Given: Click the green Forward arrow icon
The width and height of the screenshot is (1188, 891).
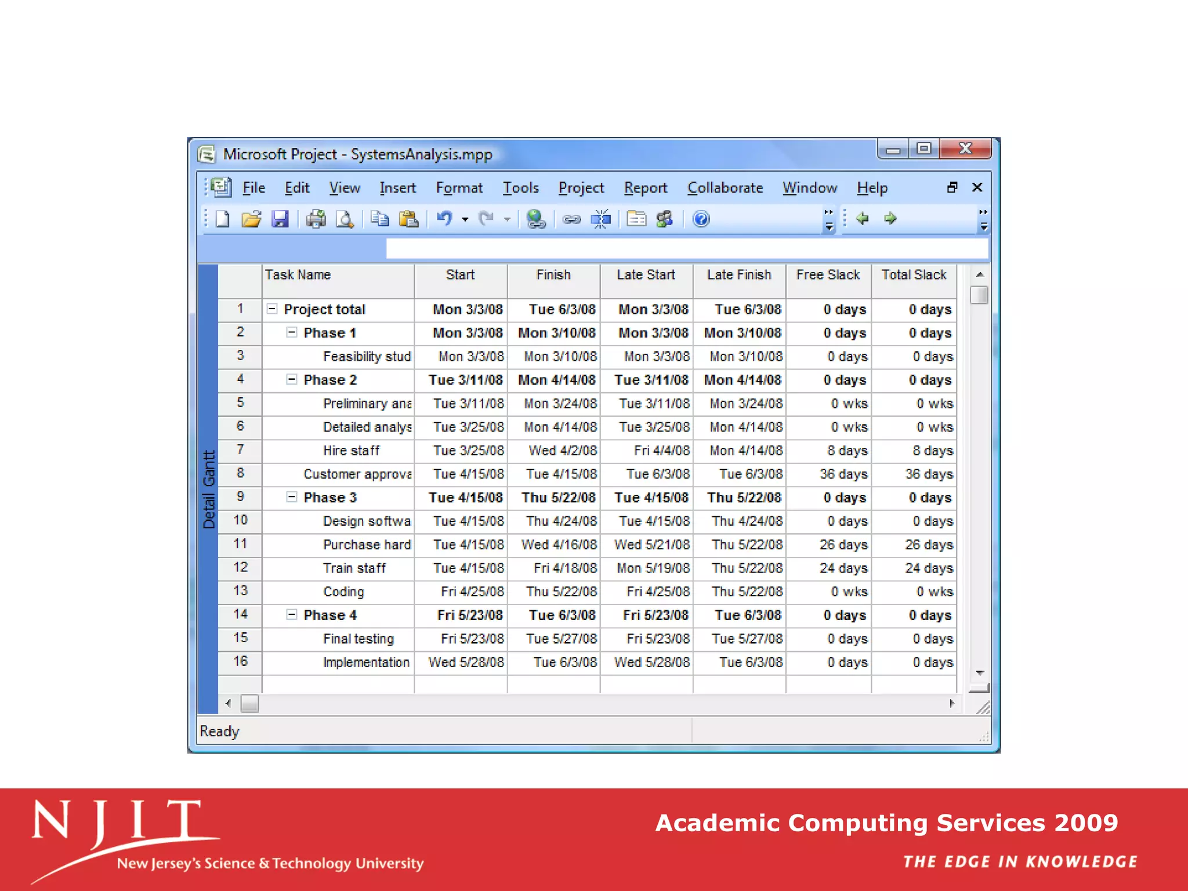Looking at the screenshot, I should pyautogui.click(x=890, y=219).
